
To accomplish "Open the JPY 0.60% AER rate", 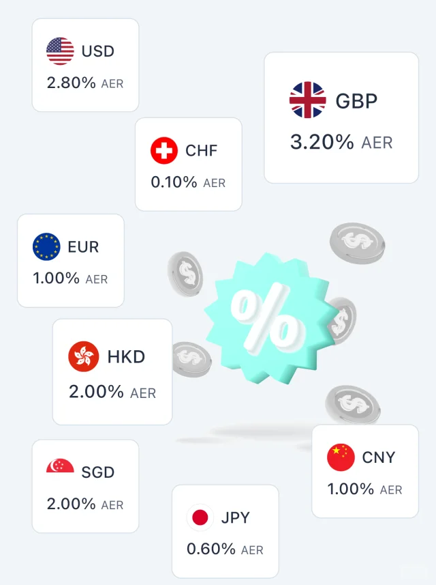I will tap(225, 550).
